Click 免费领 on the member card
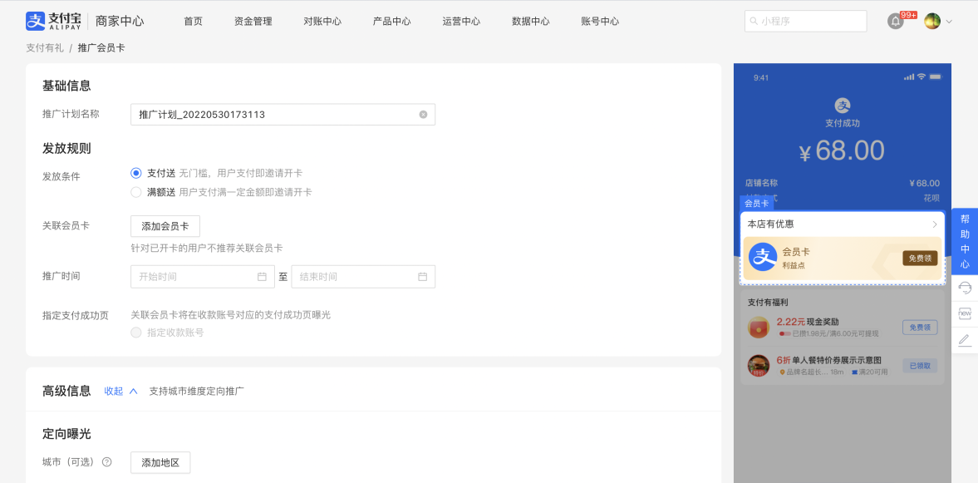Screen dimensions: 978x483 pyautogui.click(x=920, y=259)
